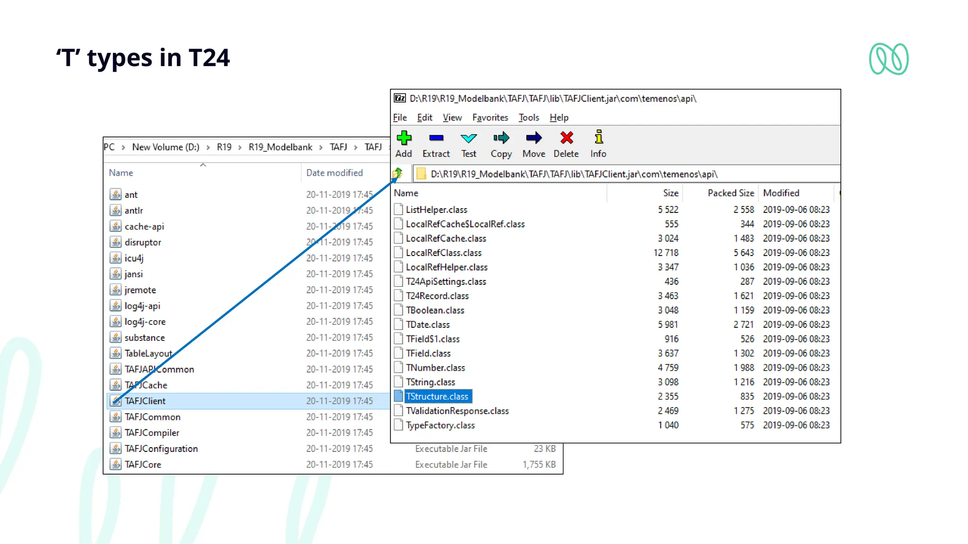
Task: Click R19_Modelbank breadcrumb in Explorer
Action: [x=280, y=147]
